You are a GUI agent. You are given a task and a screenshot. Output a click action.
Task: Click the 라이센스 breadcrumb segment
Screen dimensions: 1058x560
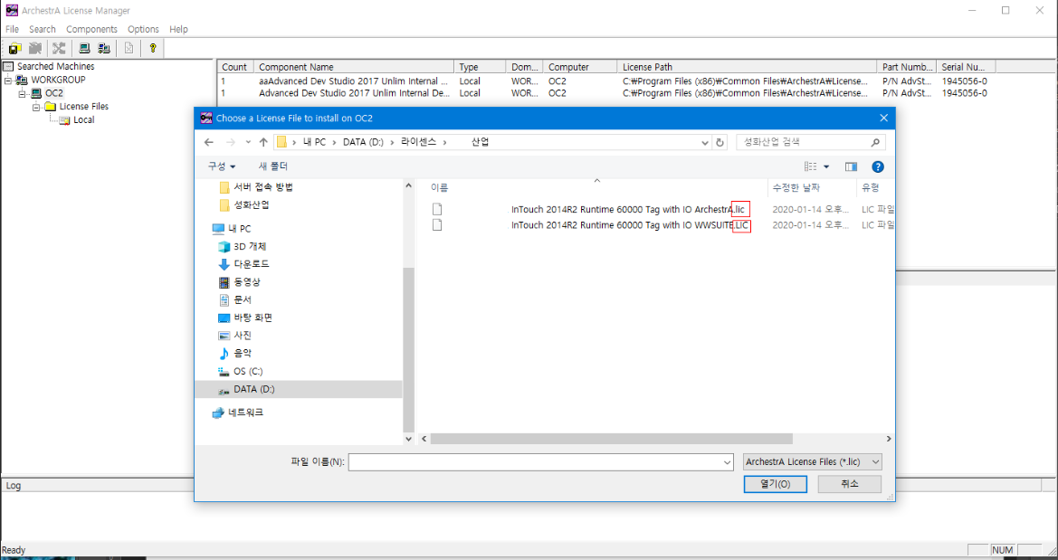click(418, 142)
